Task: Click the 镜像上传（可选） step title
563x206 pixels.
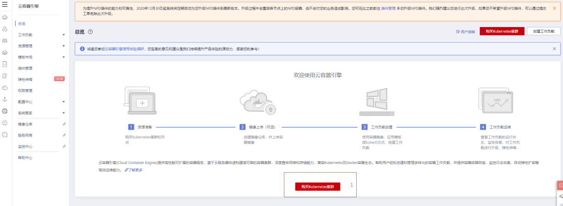Action: (262, 127)
